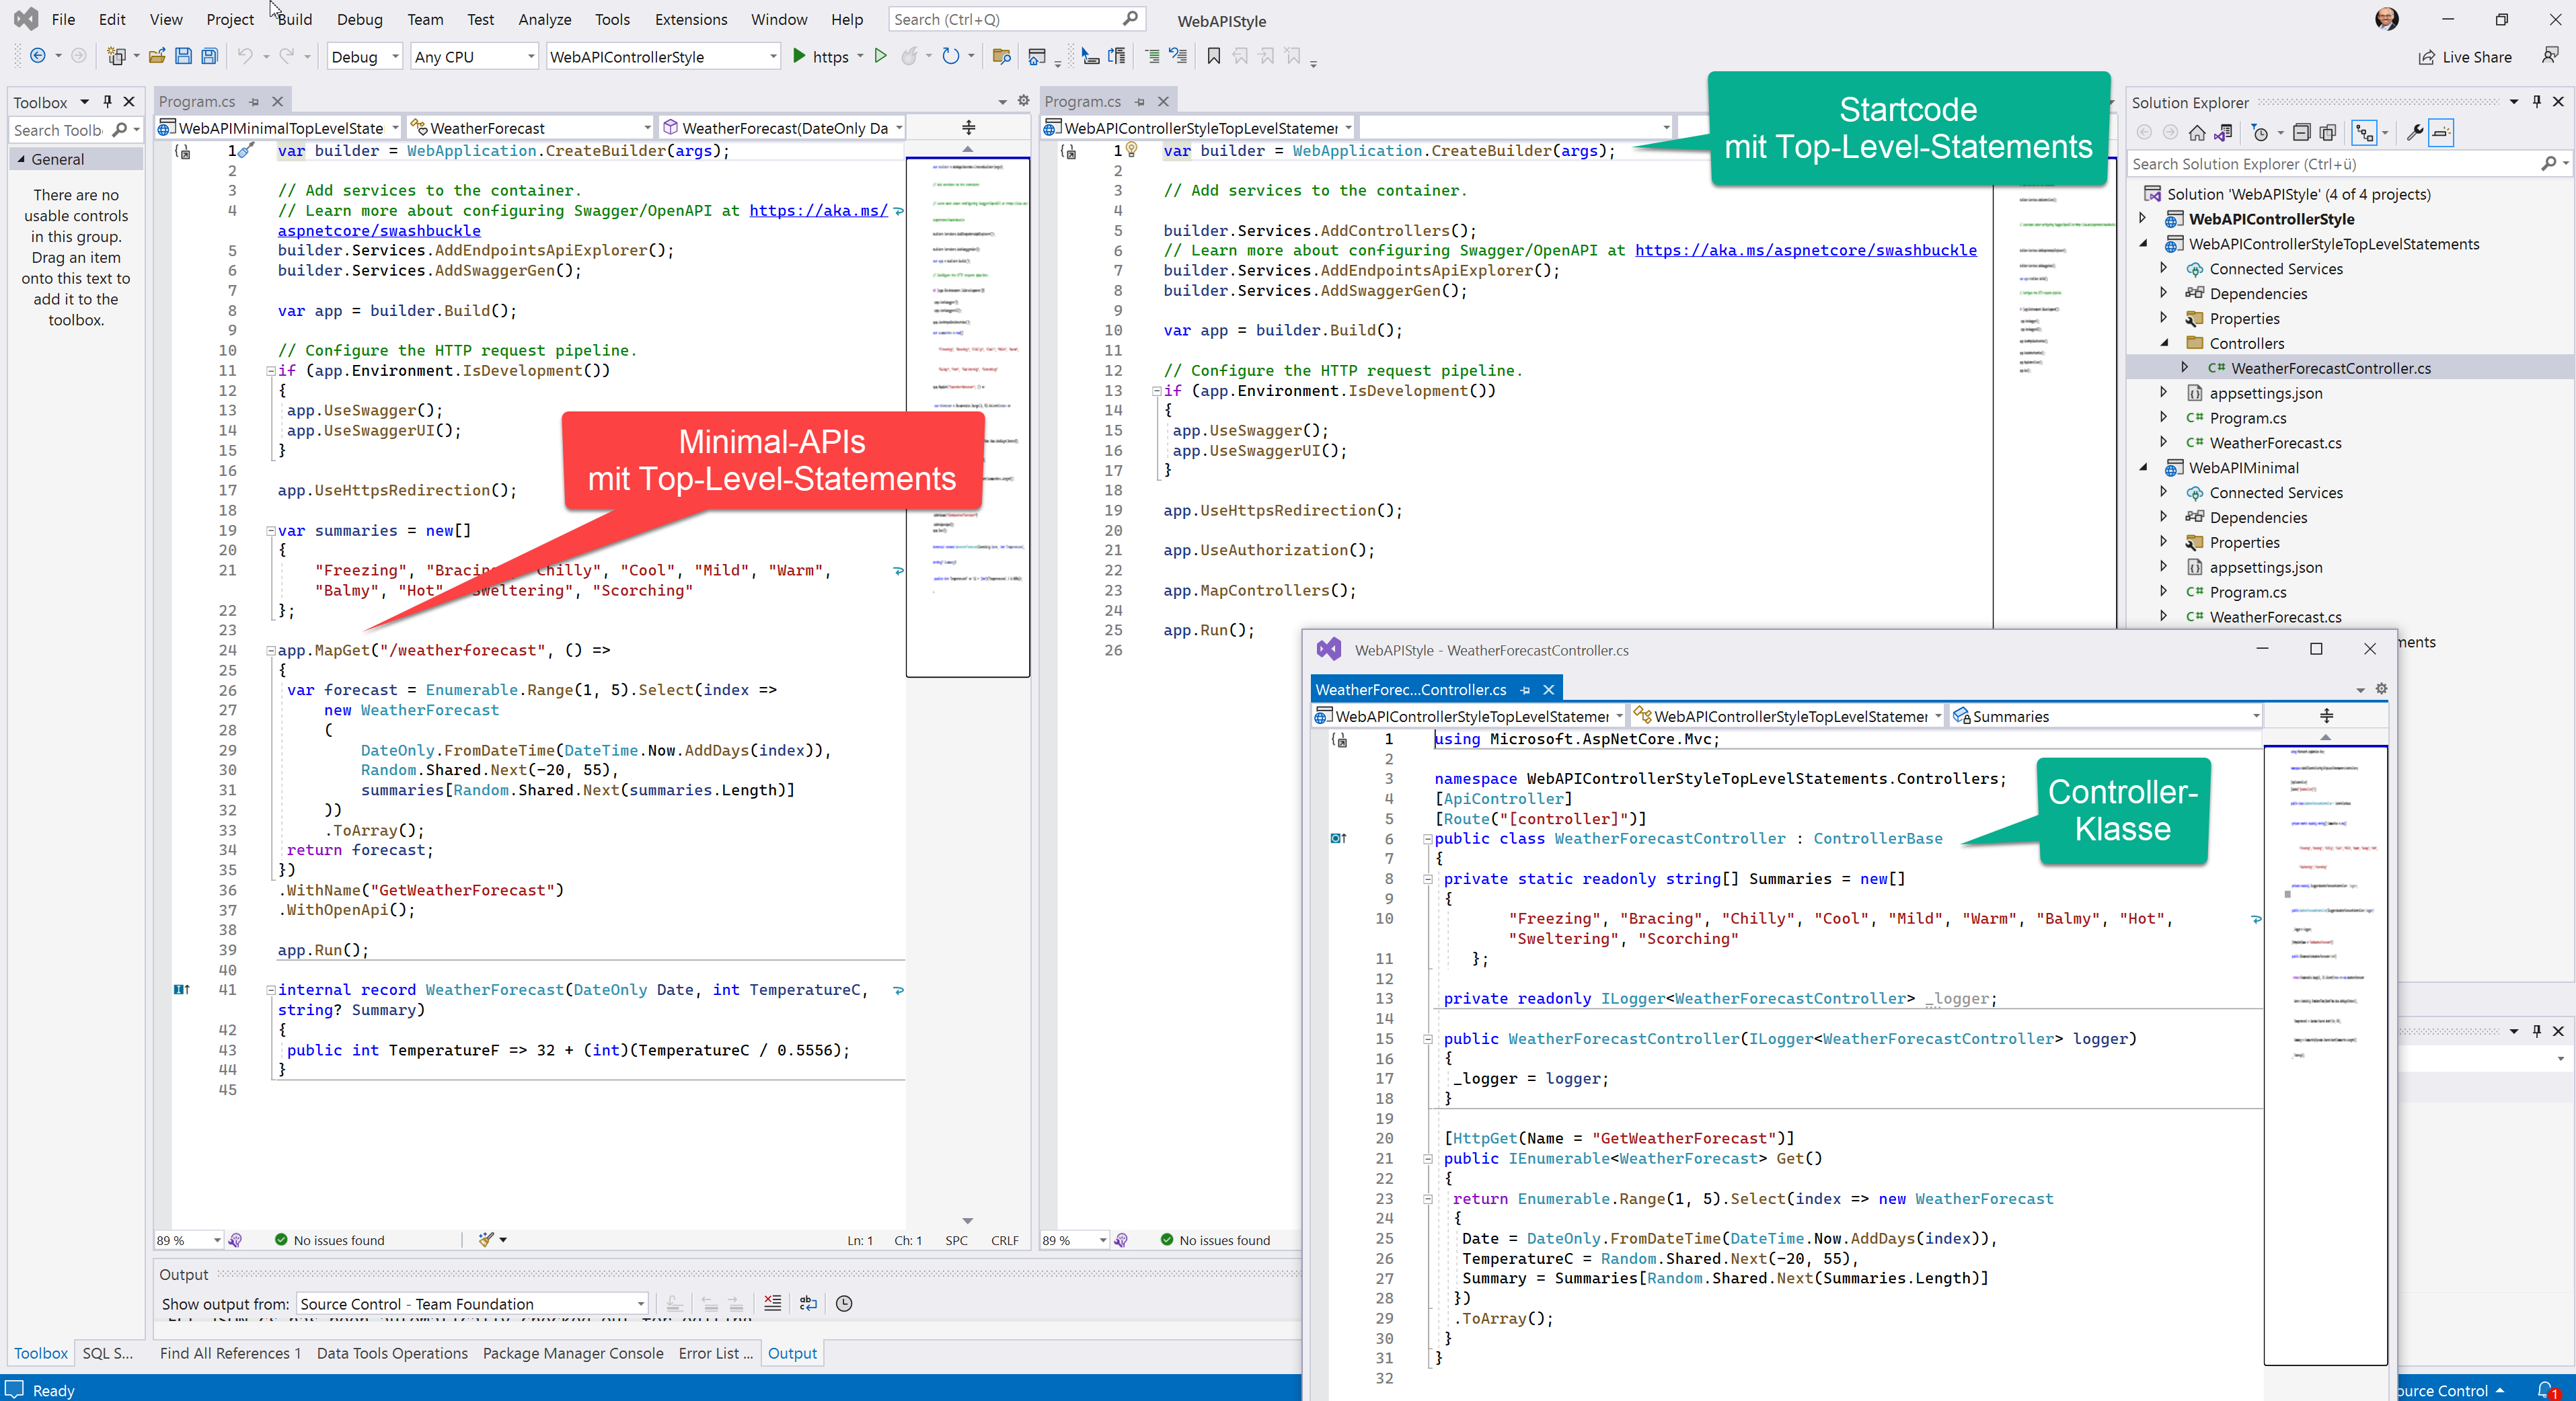2576x1401 pixels.
Task: Click the Save All toolbar icon
Action: [x=209, y=57]
